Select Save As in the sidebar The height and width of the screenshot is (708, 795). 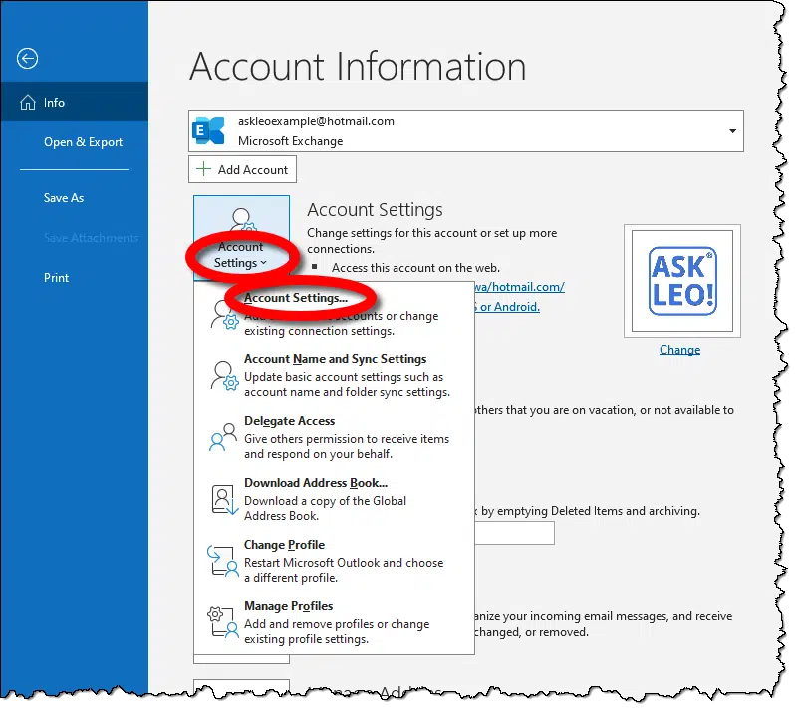pyautogui.click(x=64, y=198)
